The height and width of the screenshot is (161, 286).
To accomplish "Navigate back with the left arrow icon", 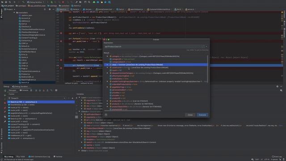I will click(15, 2).
